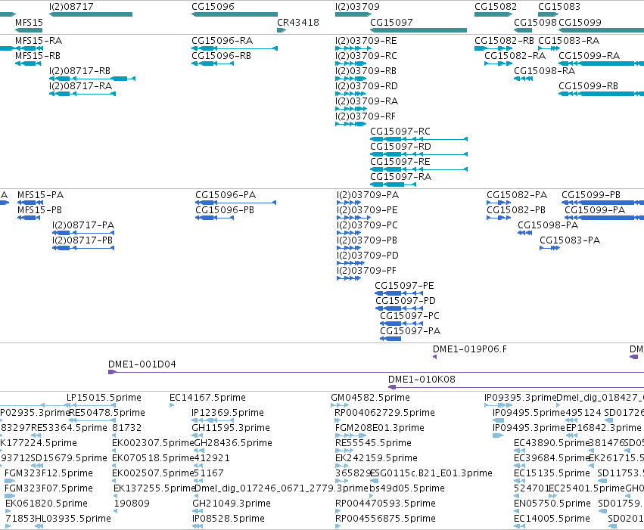Click the CG15096-PB protein label
The width and height of the screenshot is (644, 530).
click(x=225, y=210)
